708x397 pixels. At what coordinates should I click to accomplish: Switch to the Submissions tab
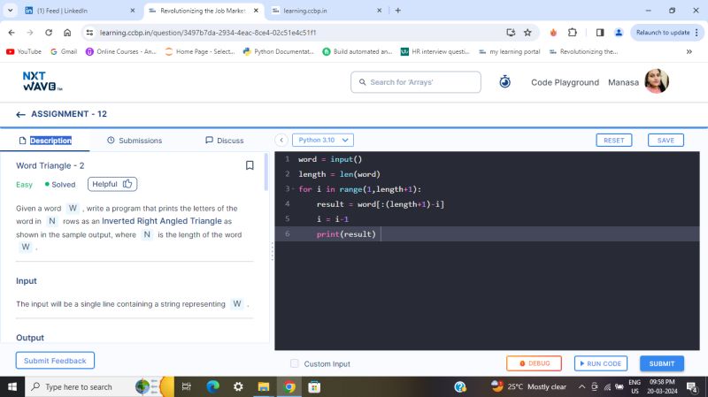135,141
